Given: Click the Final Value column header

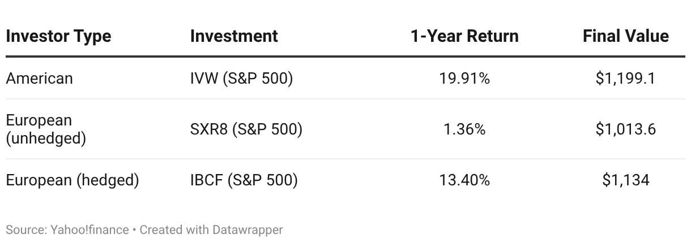Looking at the screenshot, I should click(x=626, y=36).
